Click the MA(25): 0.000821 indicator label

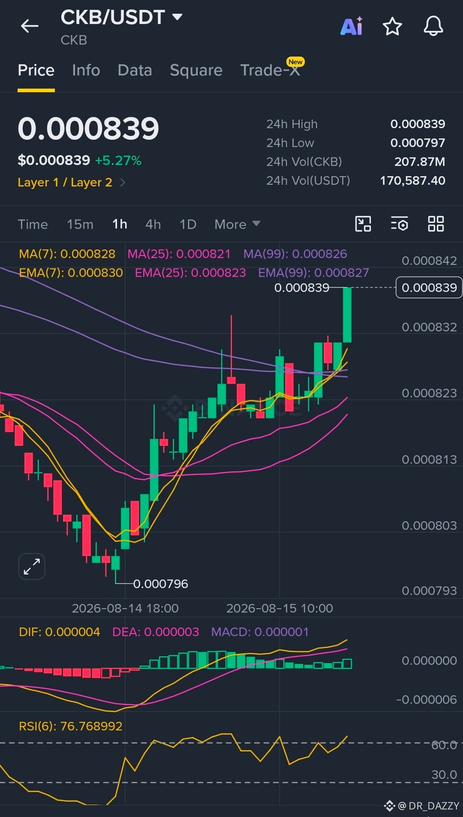(179, 254)
